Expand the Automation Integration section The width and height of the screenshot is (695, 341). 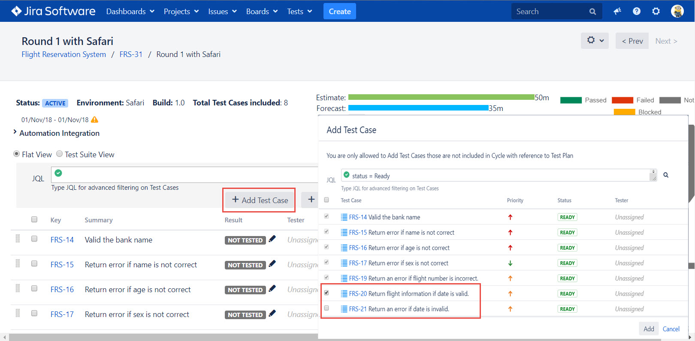[56, 133]
